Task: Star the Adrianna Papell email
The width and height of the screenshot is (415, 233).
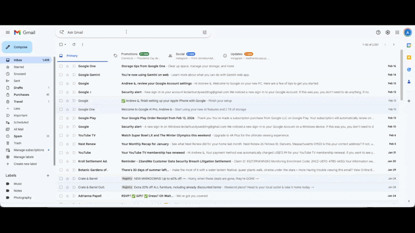Action: pos(67,196)
